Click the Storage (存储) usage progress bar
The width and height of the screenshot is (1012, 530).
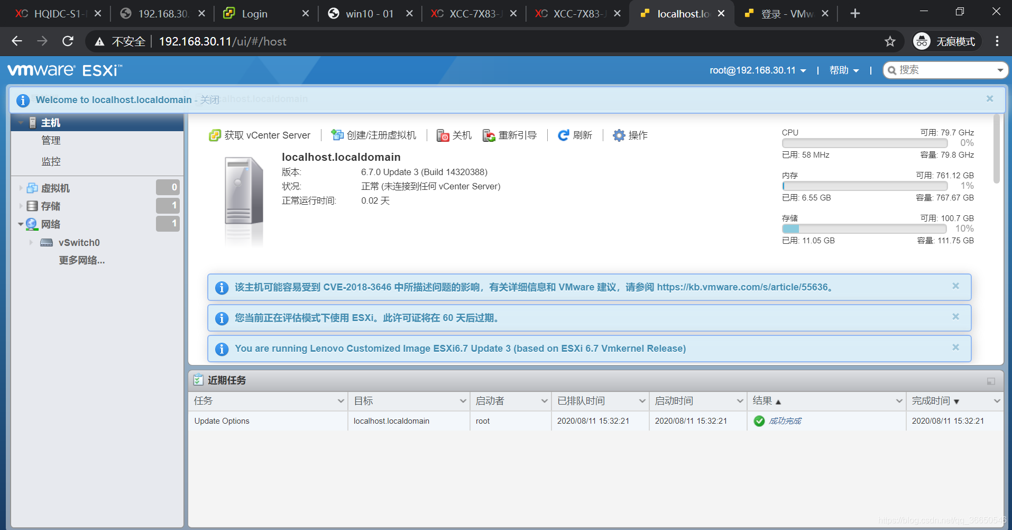pyautogui.click(x=864, y=229)
